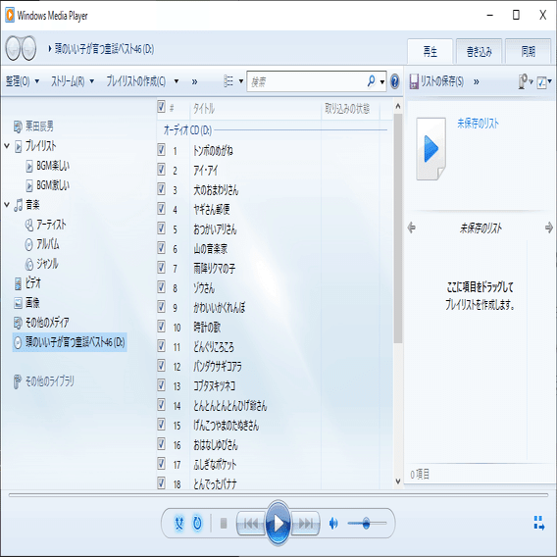Open dropdown arrow next to プレイリストの作成
This screenshot has height=557, width=557.
pyautogui.click(x=177, y=81)
